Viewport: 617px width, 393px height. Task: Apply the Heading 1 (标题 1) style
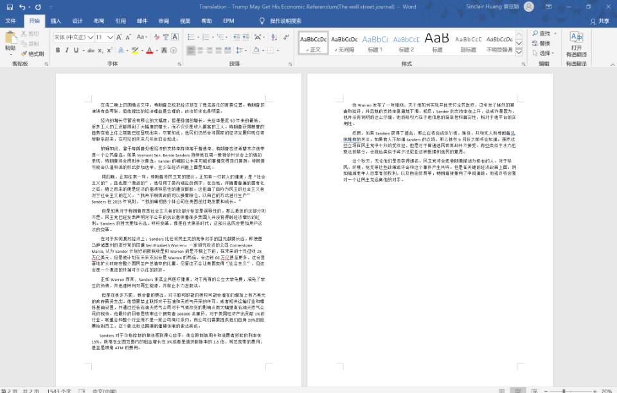375,42
